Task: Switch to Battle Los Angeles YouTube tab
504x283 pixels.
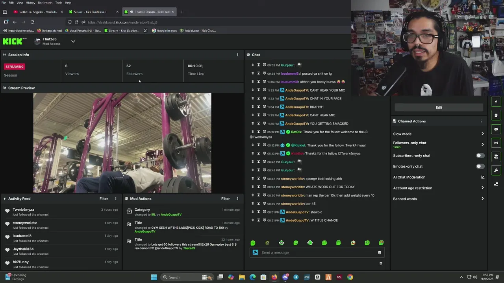Action: coord(38,12)
